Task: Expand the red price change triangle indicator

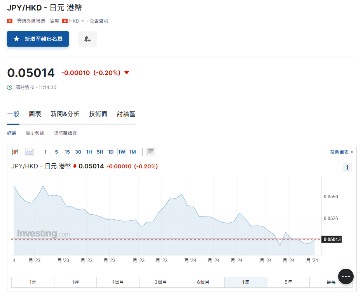Action: pyautogui.click(x=127, y=72)
